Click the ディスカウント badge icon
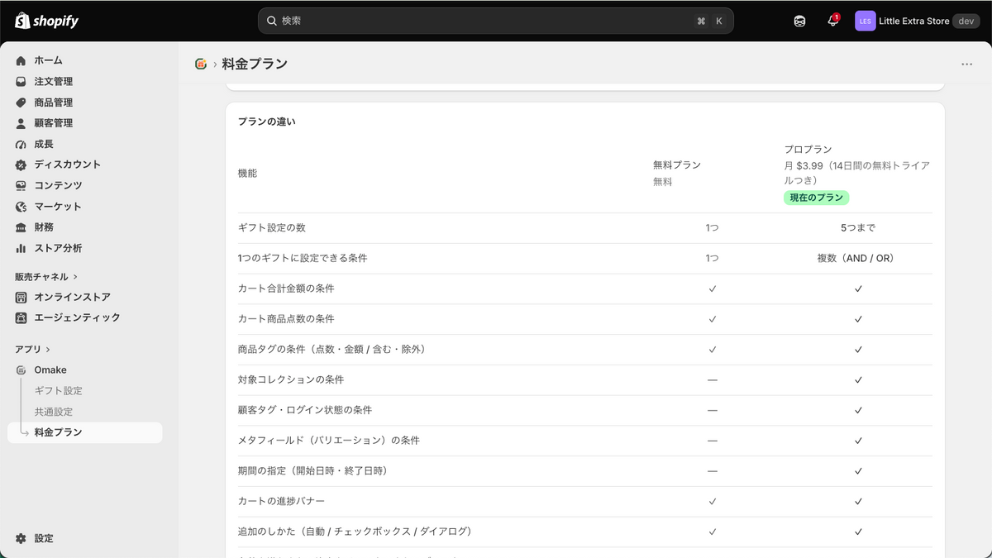Screen dimensions: 992x558 (21, 165)
